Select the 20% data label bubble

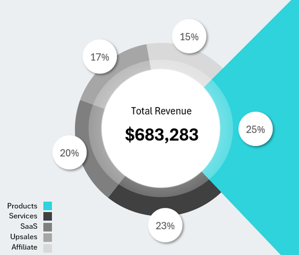coord(69,153)
